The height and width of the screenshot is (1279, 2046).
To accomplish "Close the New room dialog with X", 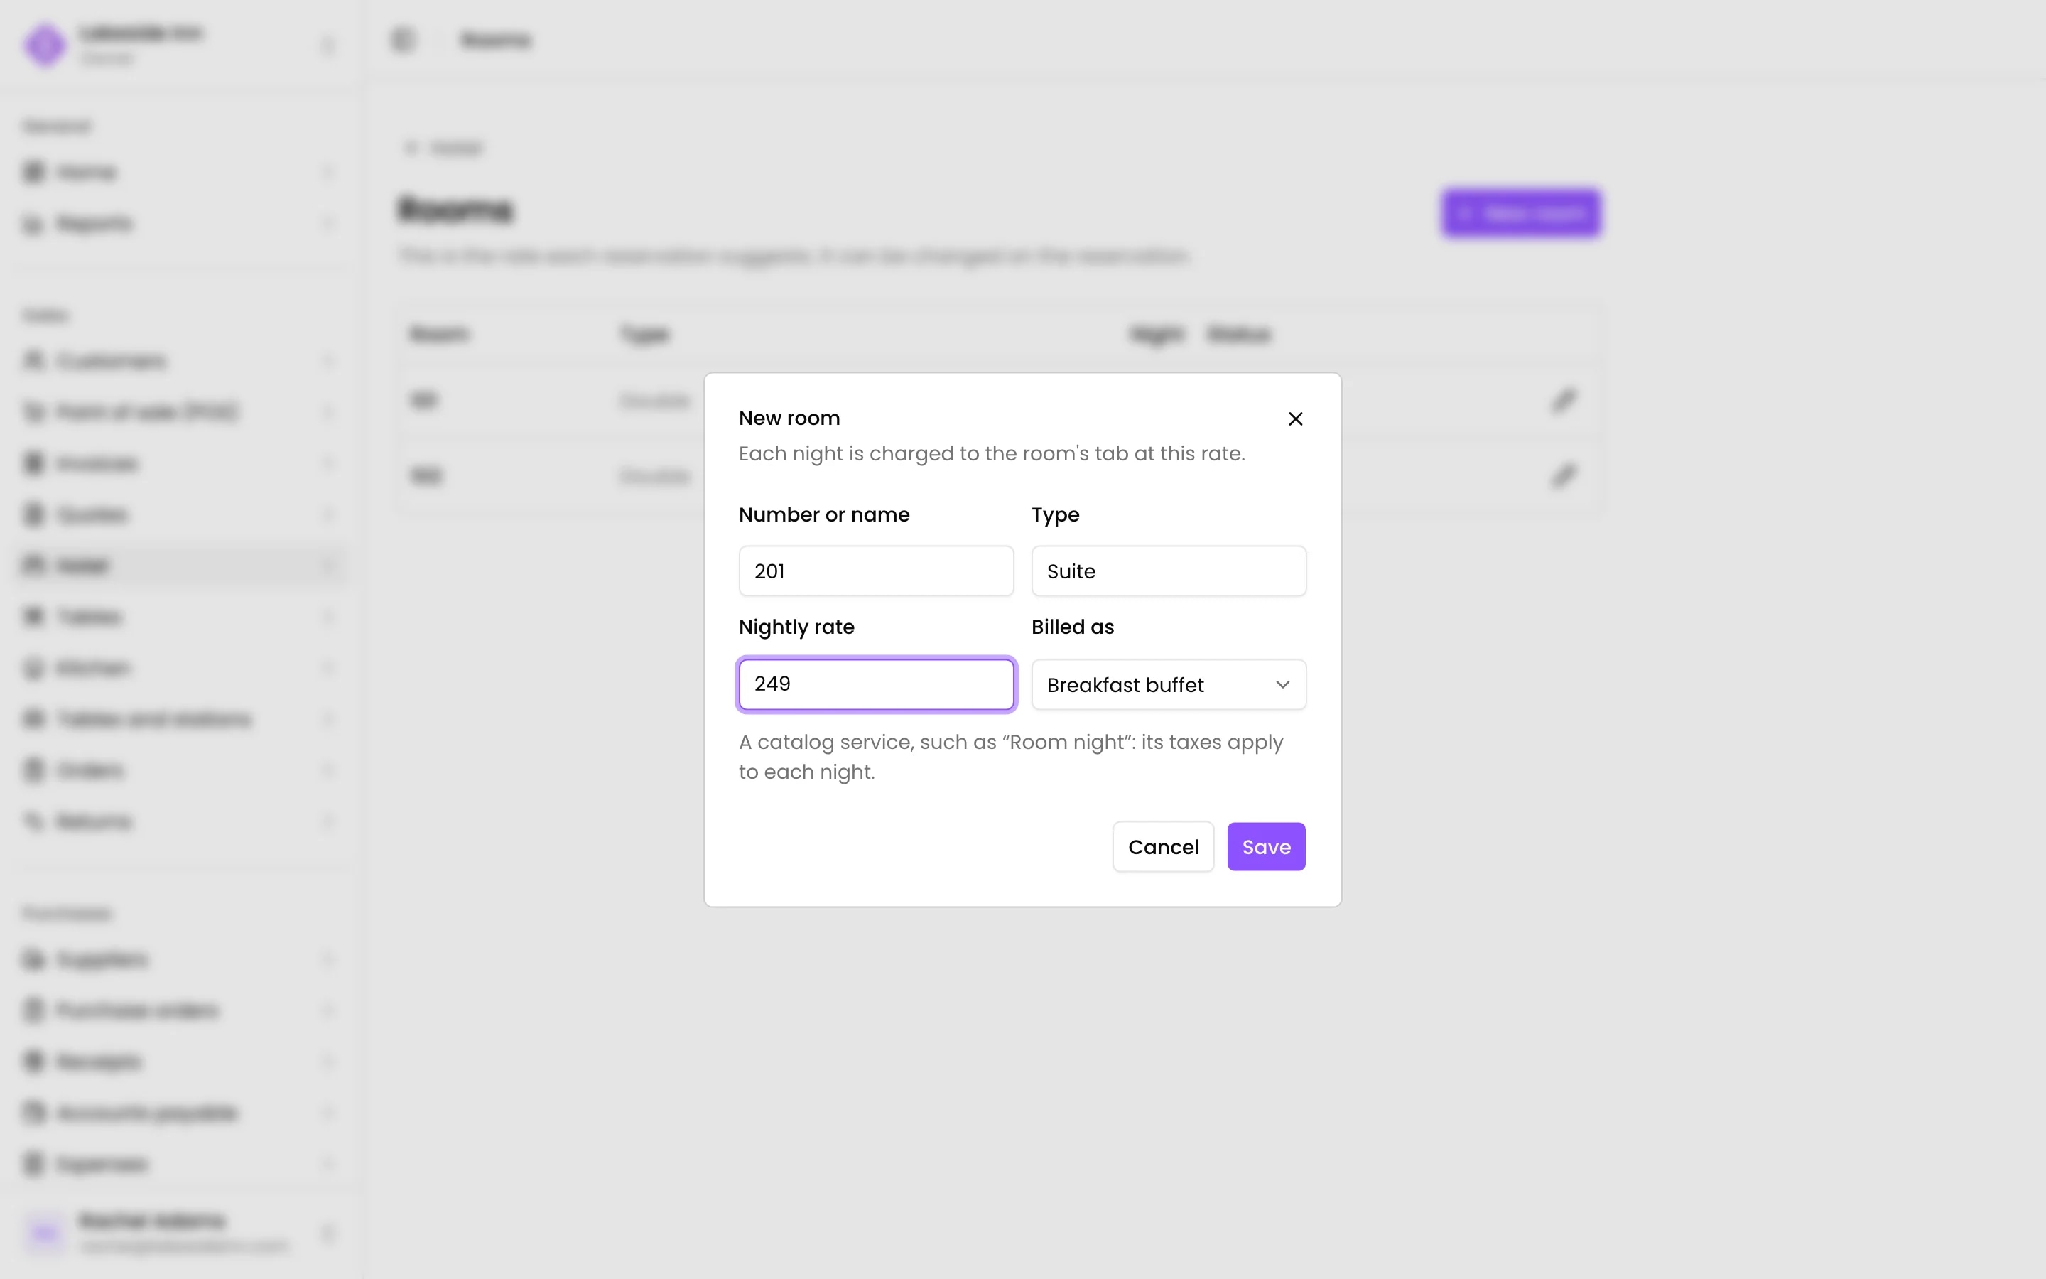I will point(1295,419).
